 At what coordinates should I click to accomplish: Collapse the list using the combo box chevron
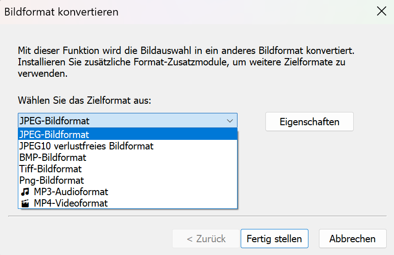pos(230,121)
